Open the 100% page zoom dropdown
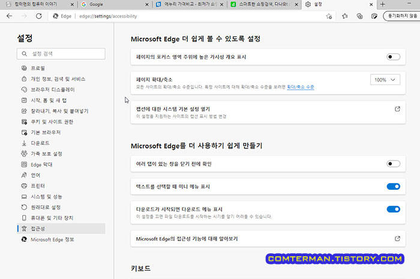 tap(385, 80)
